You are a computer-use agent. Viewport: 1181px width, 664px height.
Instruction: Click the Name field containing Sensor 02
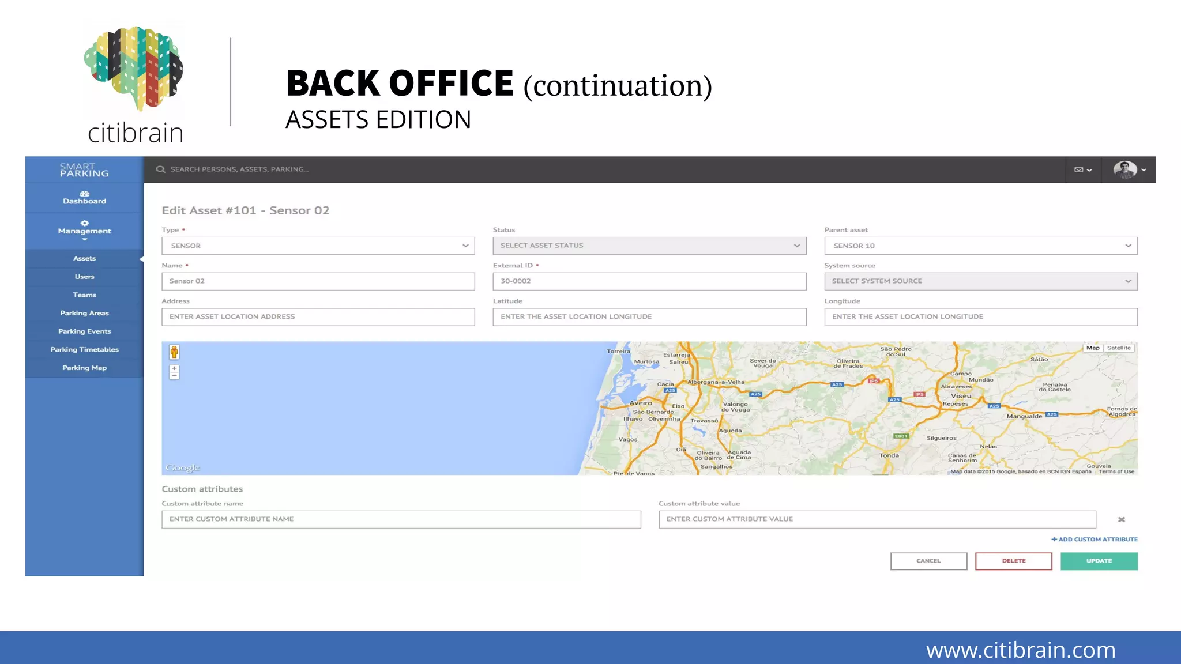[x=318, y=281]
